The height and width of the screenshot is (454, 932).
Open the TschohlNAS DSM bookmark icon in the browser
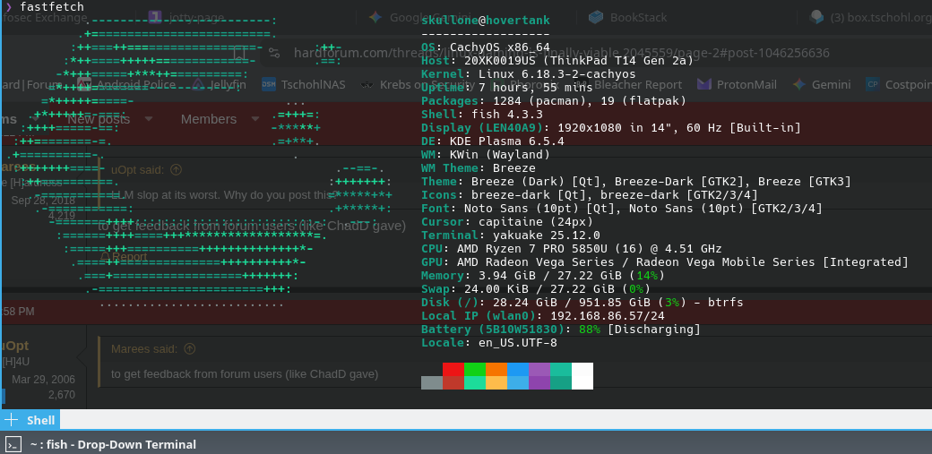click(269, 84)
